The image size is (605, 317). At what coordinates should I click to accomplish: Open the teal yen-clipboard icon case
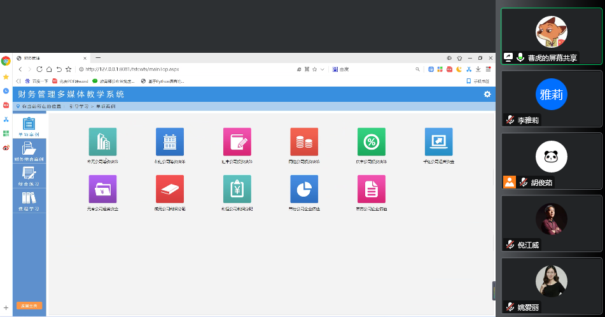[x=237, y=188]
